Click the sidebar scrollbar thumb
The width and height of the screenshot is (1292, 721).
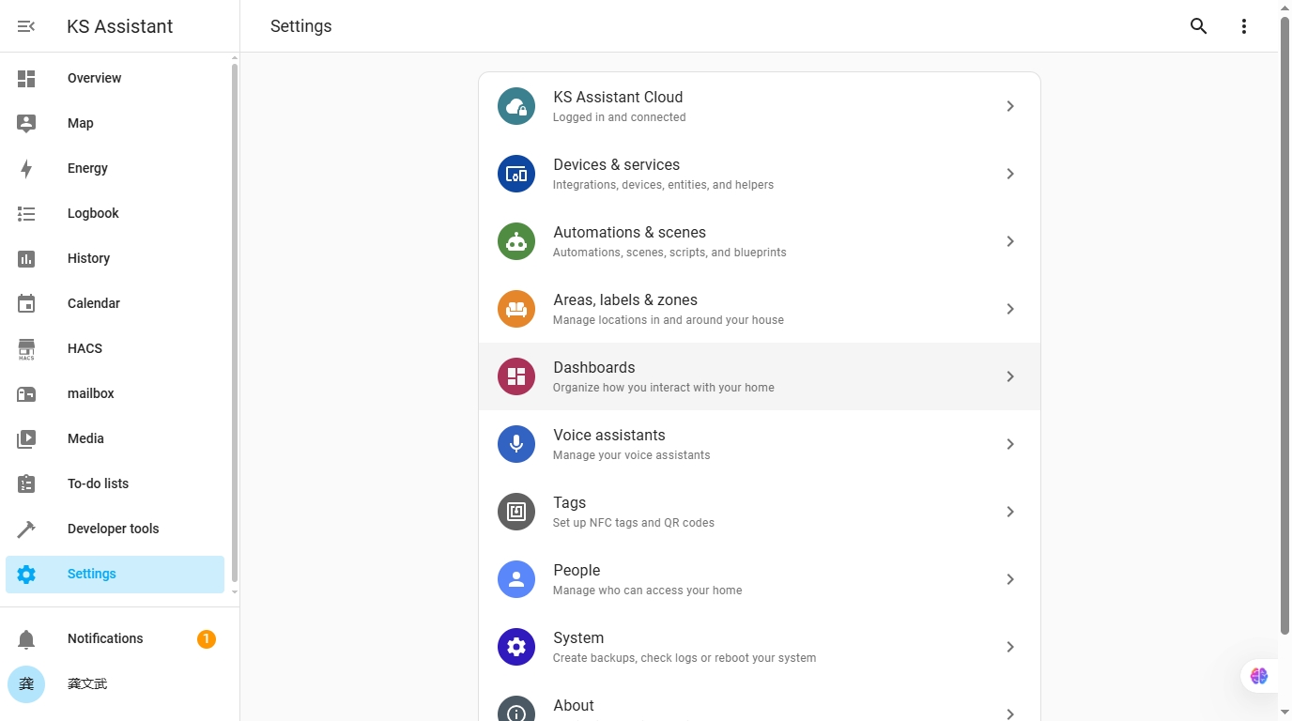tap(234, 329)
